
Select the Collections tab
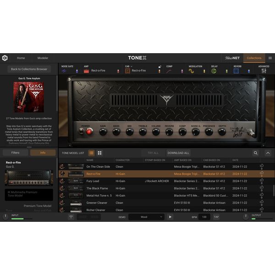[x=254, y=58]
